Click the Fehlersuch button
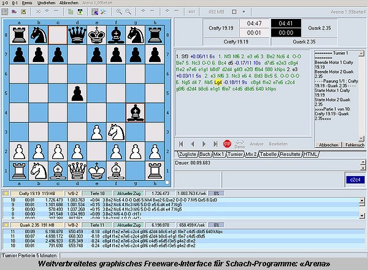368x270 pixels. click(355, 145)
